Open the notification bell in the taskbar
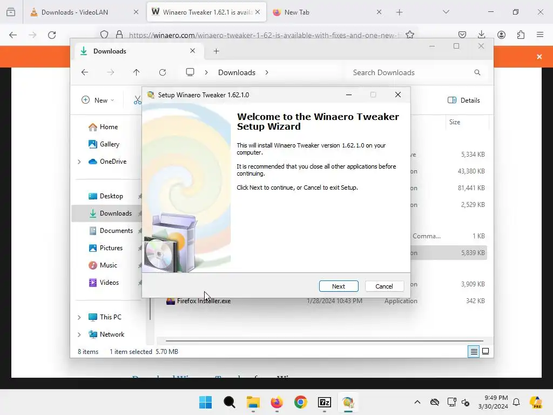The width and height of the screenshot is (553, 415). click(516, 402)
